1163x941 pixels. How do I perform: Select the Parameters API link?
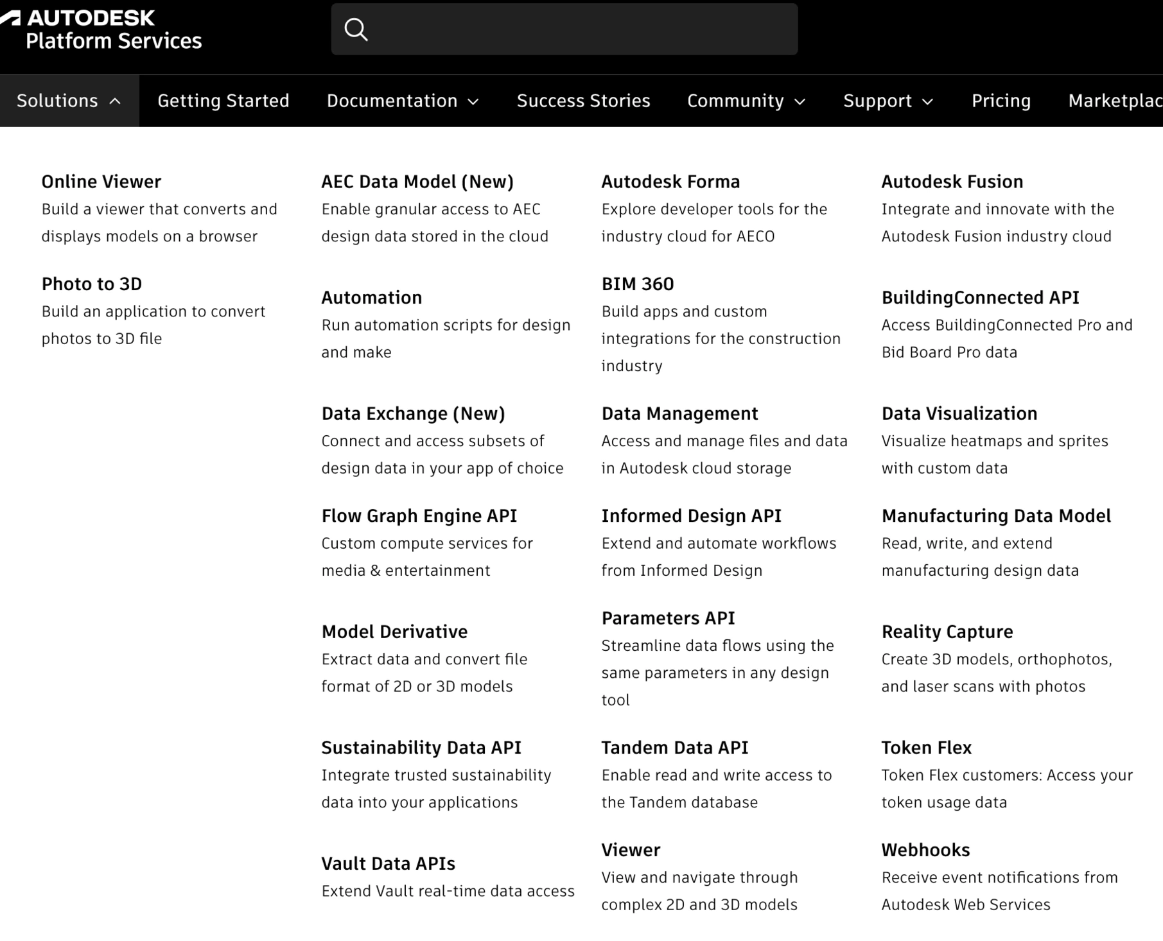[668, 618]
